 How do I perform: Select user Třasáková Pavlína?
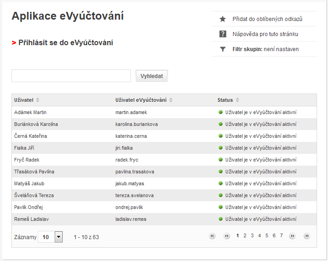pyautogui.click(x=34, y=172)
